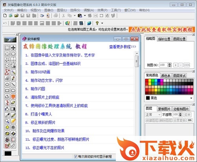The width and height of the screenshot is (197, 162).
Task: Switch to the 图层样式 tab
Action: coord(179,76)
